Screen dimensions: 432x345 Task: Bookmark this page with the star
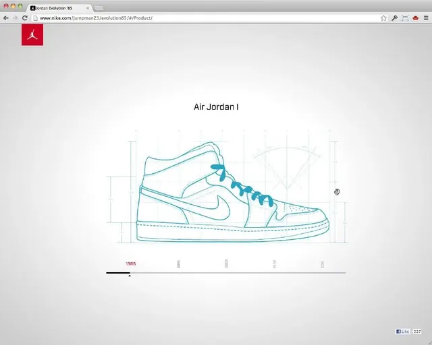(383, 18)
